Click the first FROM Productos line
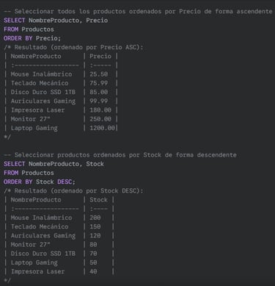The height and width of the screenshot is (286, 275). pos(29,29)
